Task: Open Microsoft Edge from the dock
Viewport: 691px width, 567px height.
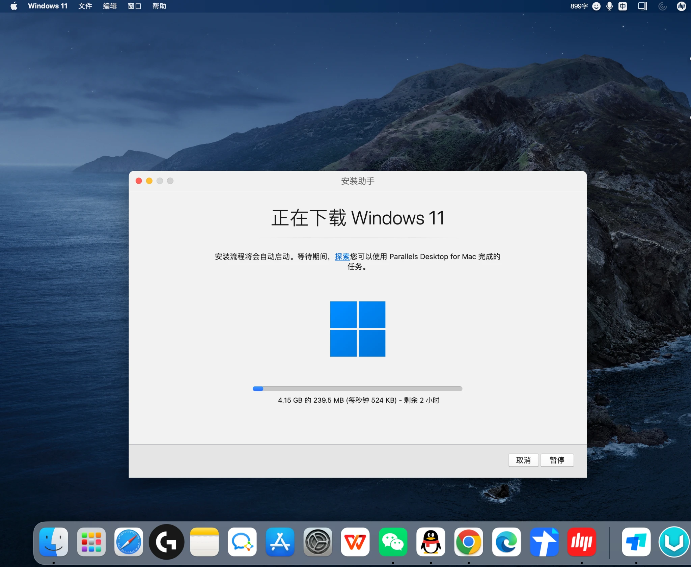Action: coord(506,542)
